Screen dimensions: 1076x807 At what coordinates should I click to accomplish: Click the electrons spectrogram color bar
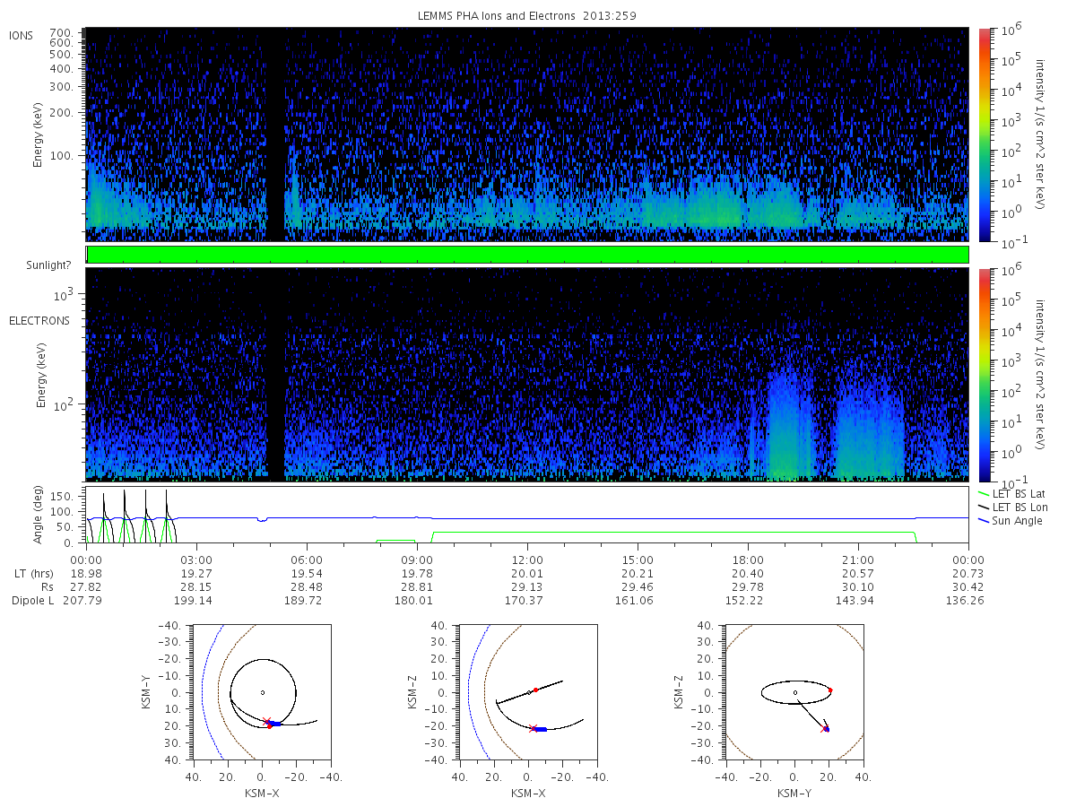click(984, 374)
